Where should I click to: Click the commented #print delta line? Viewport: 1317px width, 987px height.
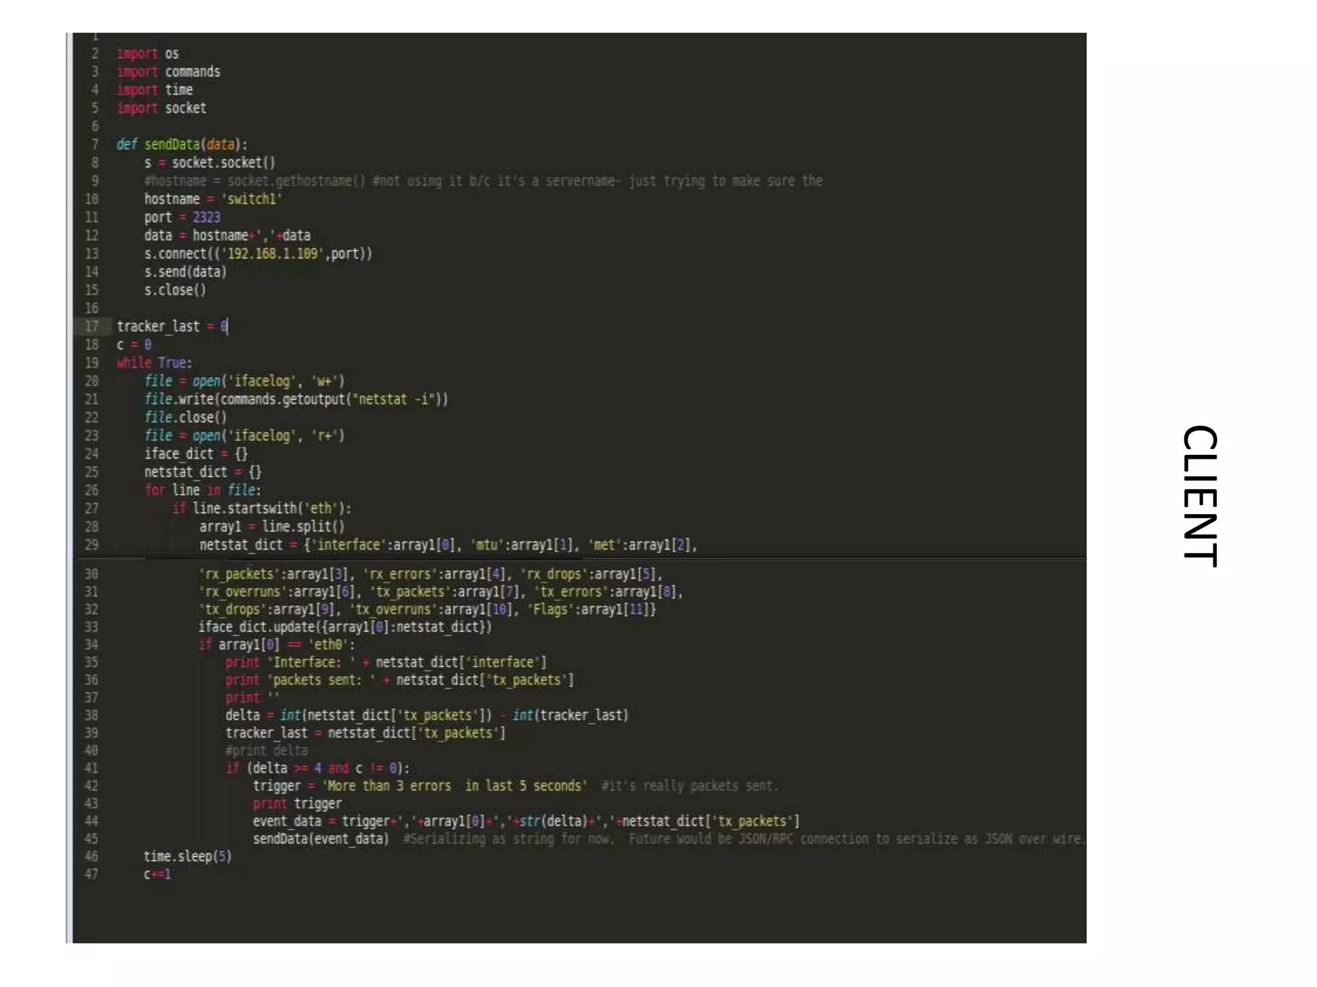(266, 751)
